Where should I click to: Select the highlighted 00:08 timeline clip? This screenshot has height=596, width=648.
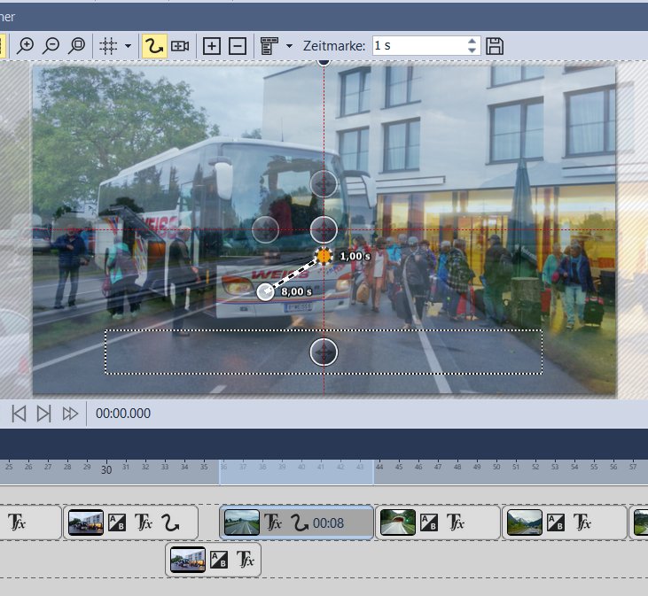296,522
